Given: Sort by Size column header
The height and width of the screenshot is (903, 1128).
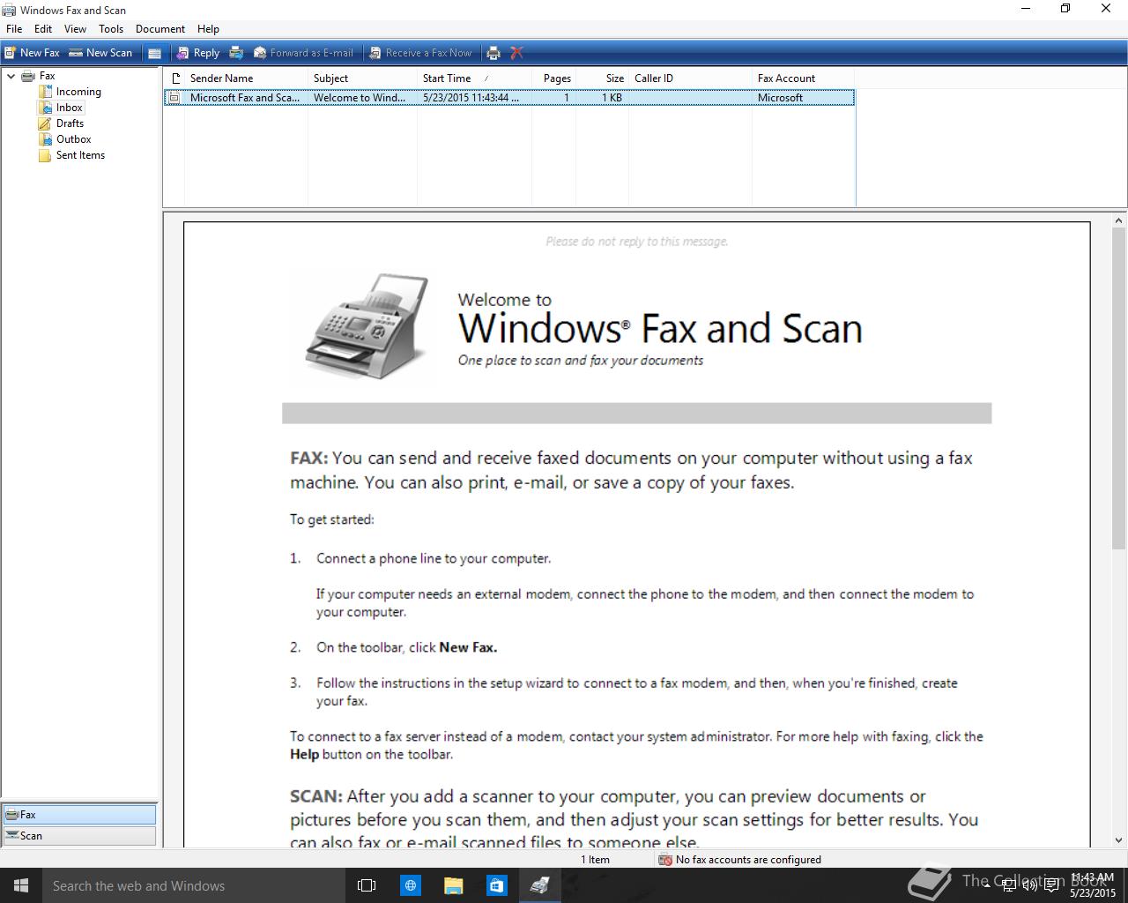Looking at the screenshot, I should 602,78.
